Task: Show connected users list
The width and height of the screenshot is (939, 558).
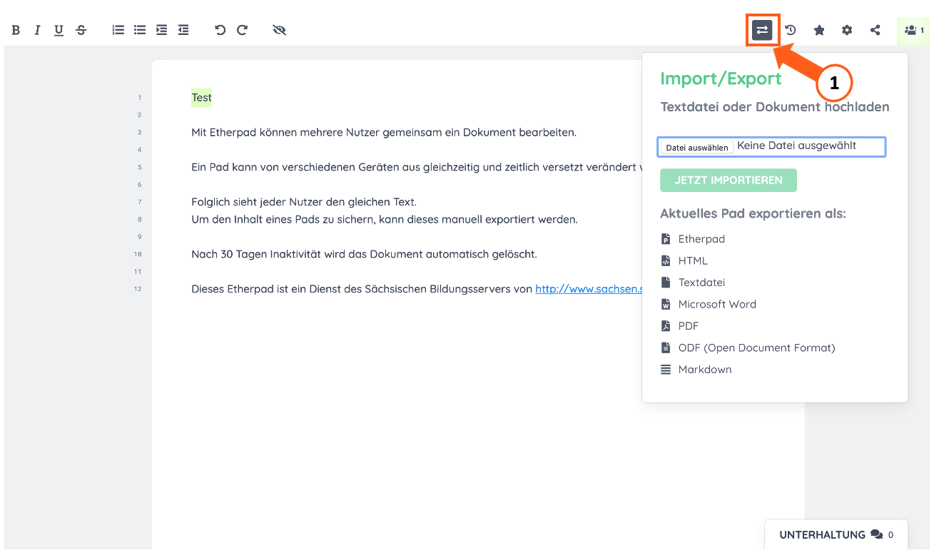Action: tap(913, 30)
